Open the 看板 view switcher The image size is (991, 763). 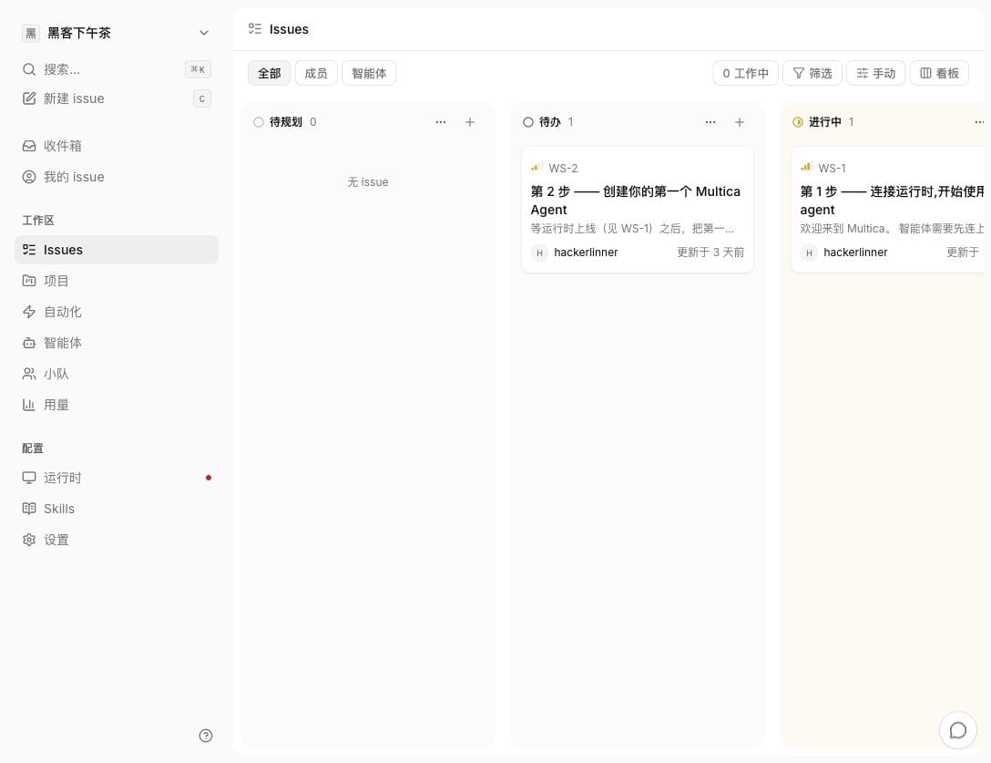coord(939,74)
